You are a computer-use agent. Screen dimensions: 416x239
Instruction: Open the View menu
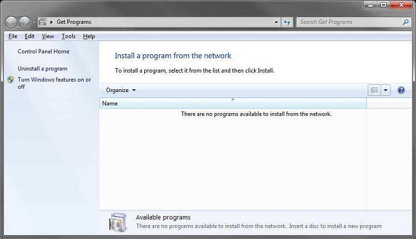48,37
